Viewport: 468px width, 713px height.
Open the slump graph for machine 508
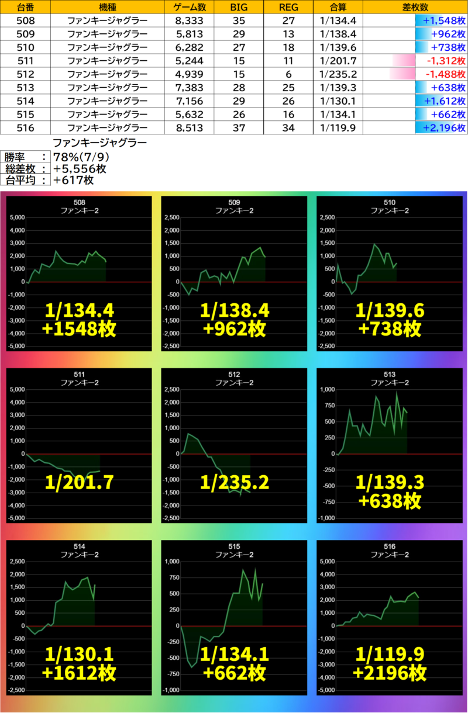[x=79, y=275]
